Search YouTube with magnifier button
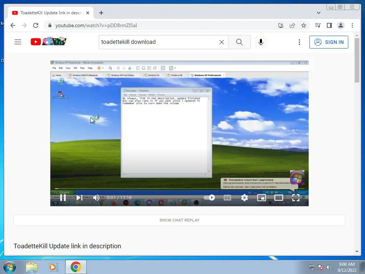Screen dimensions: 365x274 [x=239, y=42]
